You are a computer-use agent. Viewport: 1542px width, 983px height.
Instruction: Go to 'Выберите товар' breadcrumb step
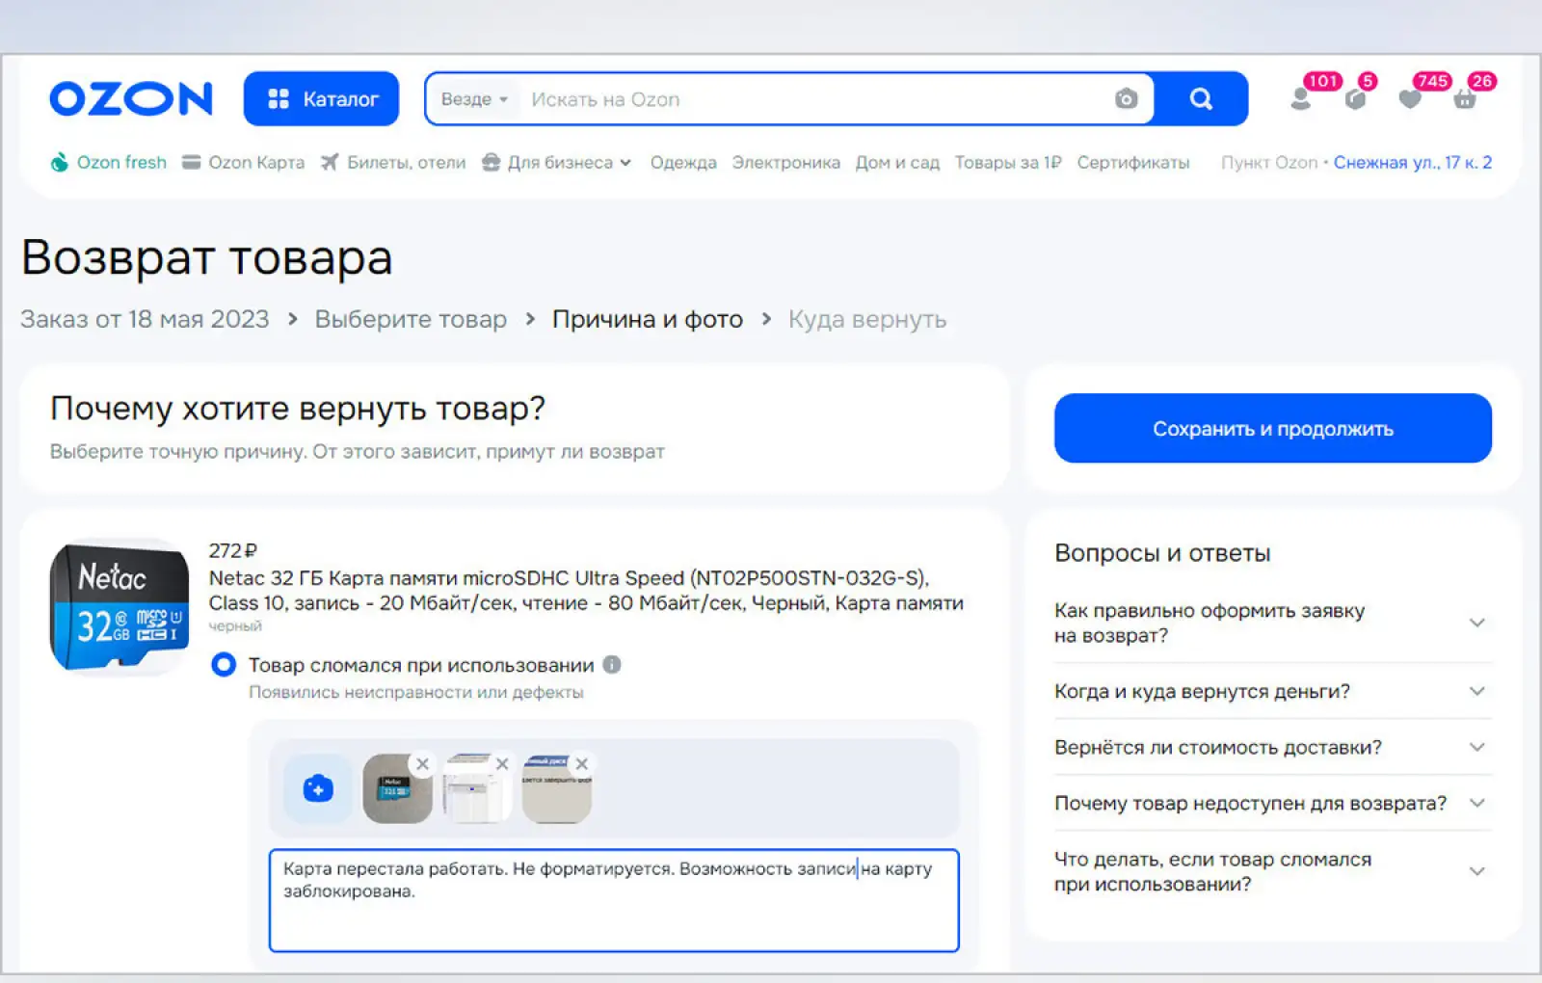[x=411, y=319]
